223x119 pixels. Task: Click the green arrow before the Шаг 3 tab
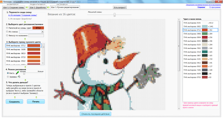48,7
